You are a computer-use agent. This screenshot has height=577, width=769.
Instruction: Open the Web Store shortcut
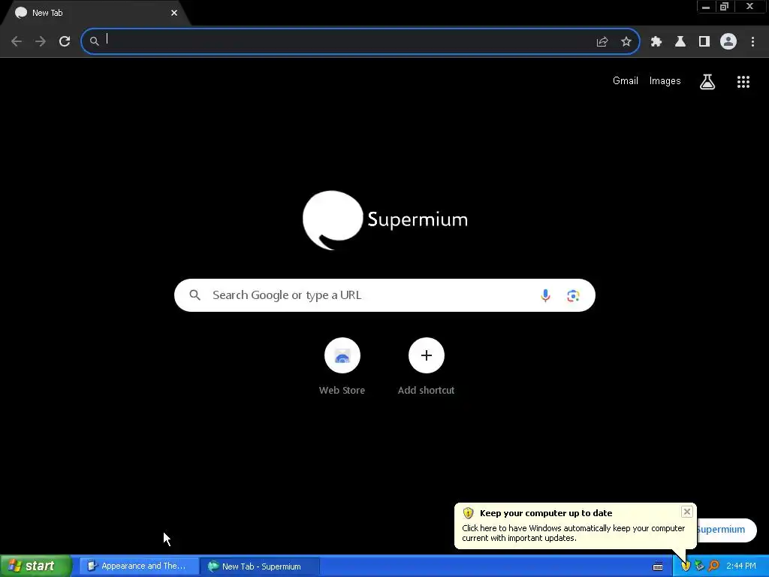(342, 367)
